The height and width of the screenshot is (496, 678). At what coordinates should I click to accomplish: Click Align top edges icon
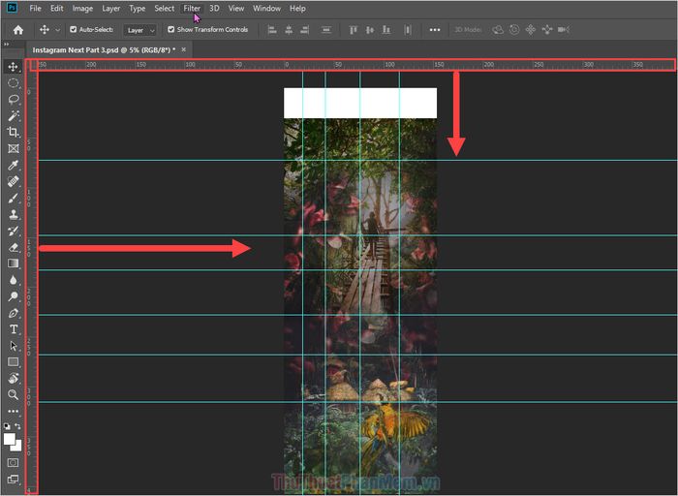click(354, 30)
